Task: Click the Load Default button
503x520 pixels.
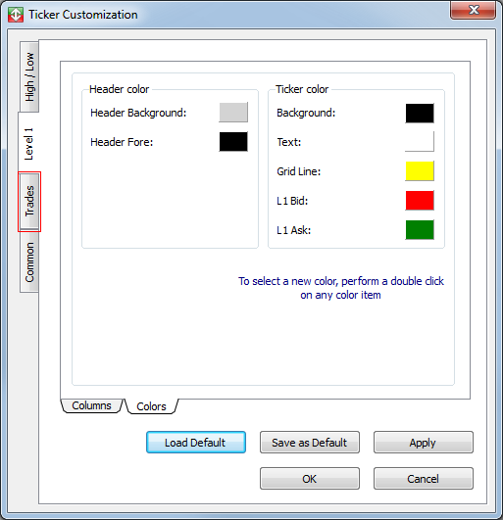Action: coord(196,443)
